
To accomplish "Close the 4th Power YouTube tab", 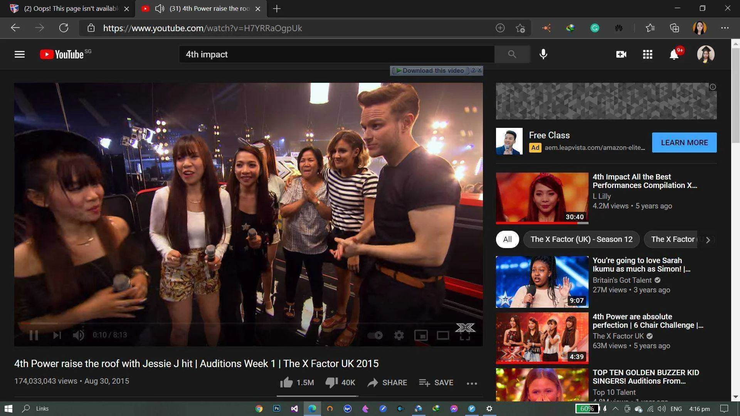I will tap(258, 8).
